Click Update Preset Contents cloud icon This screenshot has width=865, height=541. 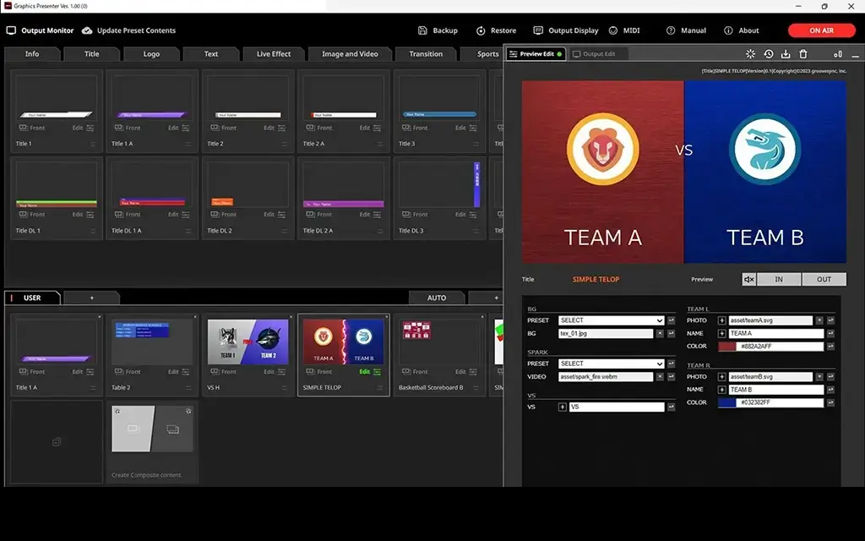[87, 30]
